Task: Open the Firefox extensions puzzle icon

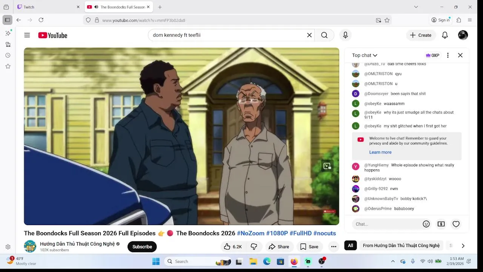Action: pyautogui.click(x=459, y=20)
